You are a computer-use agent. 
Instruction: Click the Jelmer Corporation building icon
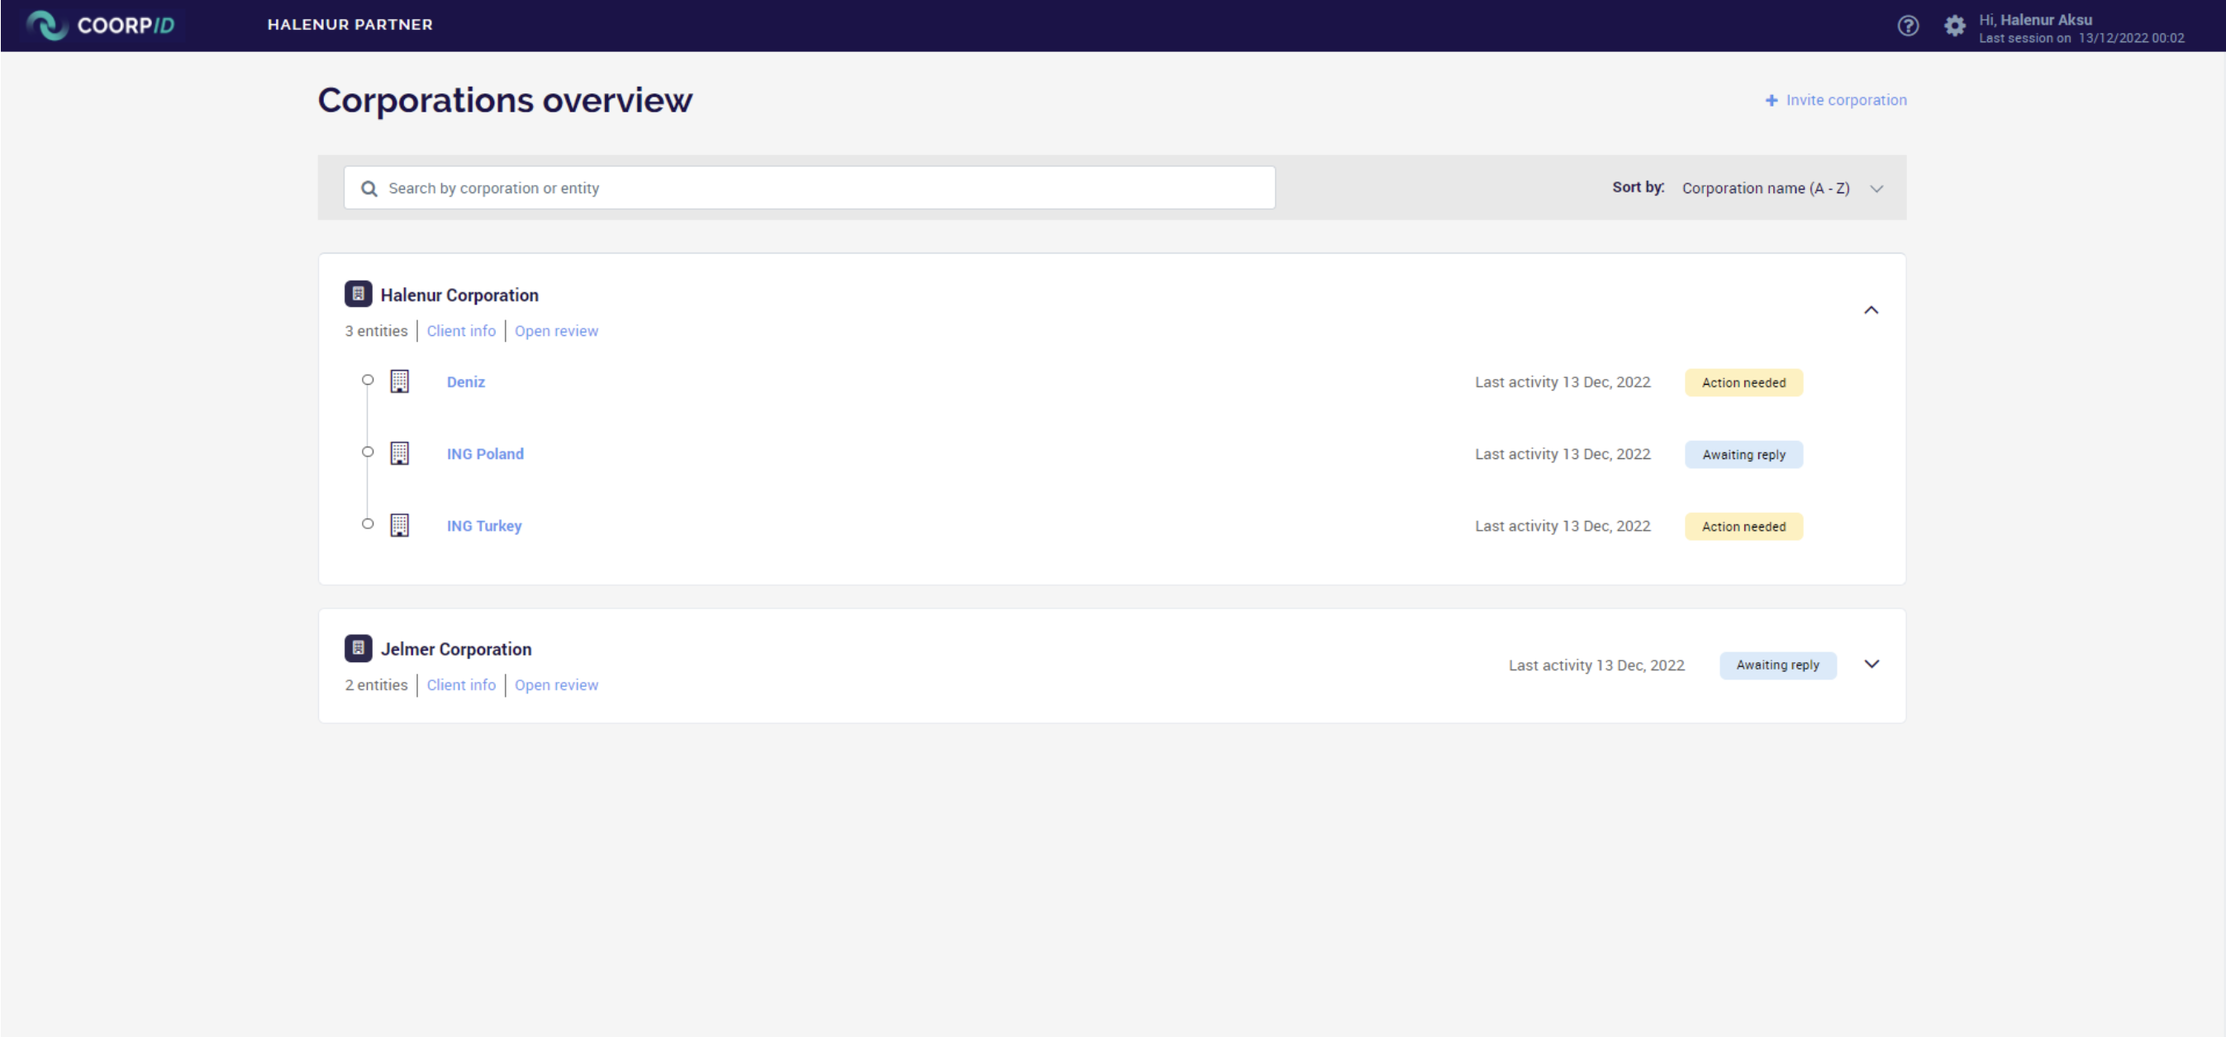pyautogui.click(x=359, y=647)
